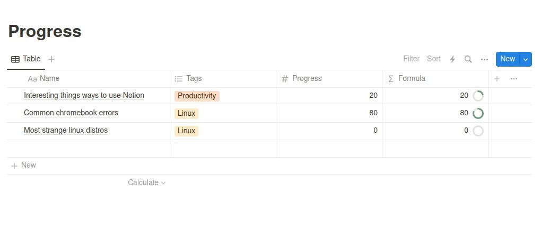Open column options three-dot icon in header
This screenshot has height=229, width=541.
513,79
